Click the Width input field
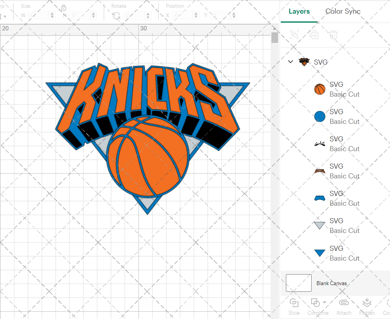The image size is (390, 319). pyautogui.click(x=39, y=16)
